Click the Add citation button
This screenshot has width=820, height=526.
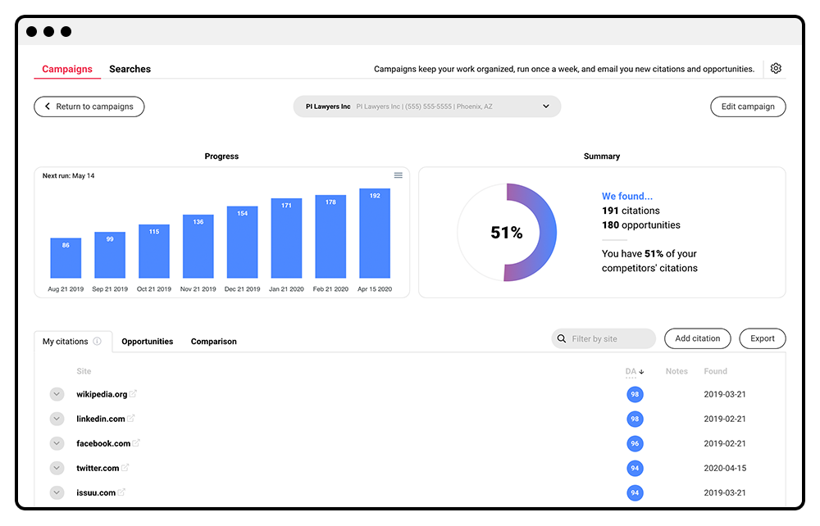tap(697, 338)
